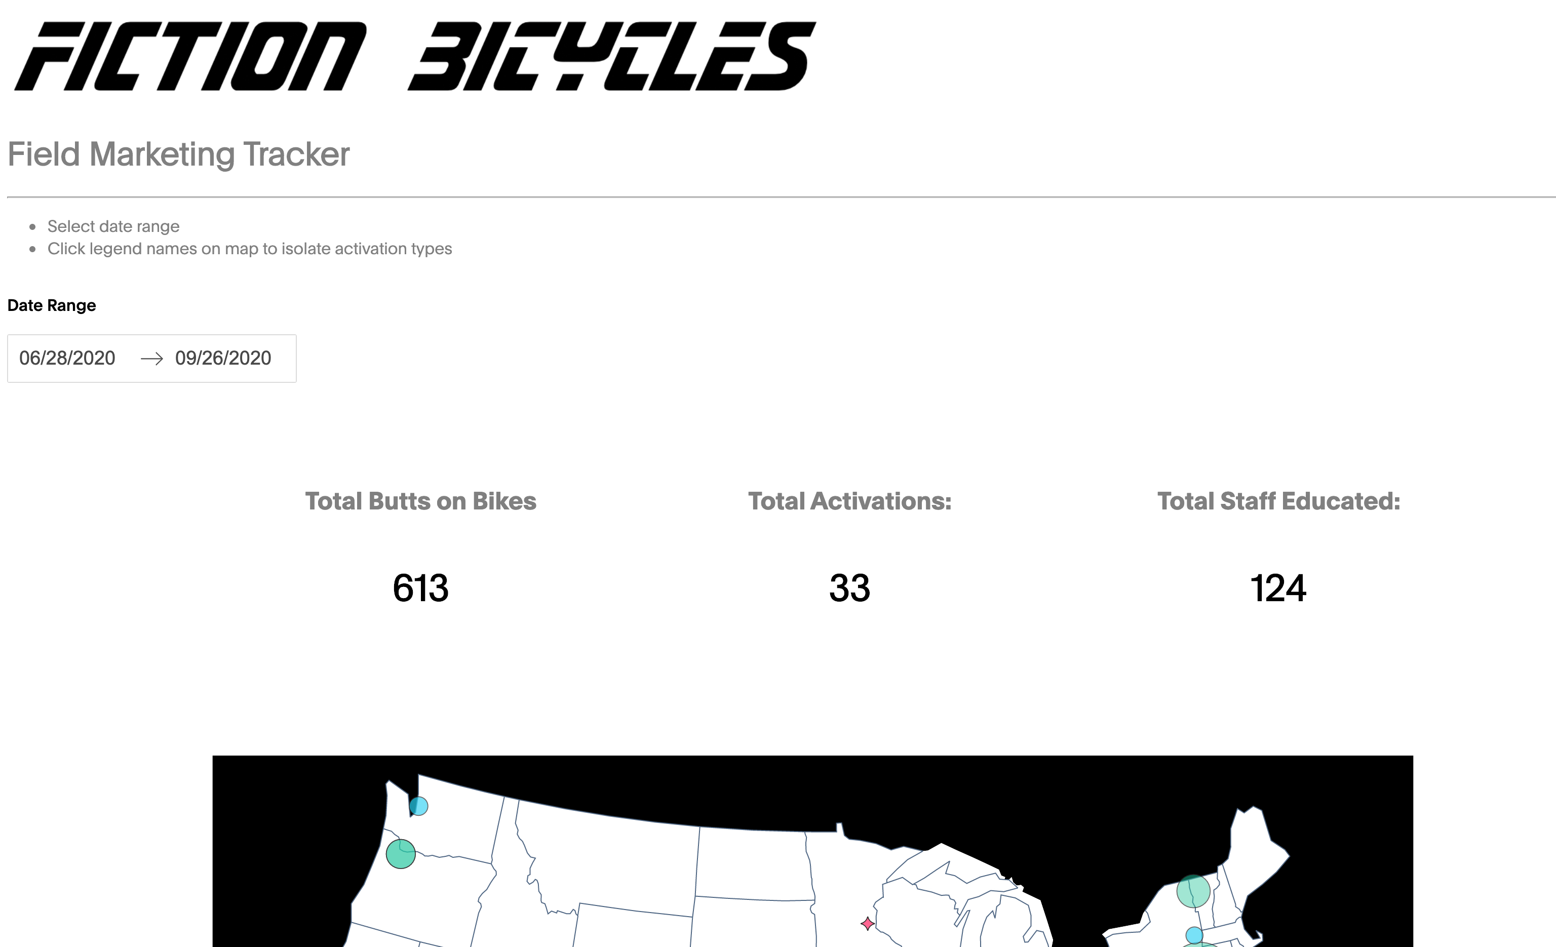Click the arrow icon between the two dates
This screenshot has height=947, width=1556.
pos(151,359)
